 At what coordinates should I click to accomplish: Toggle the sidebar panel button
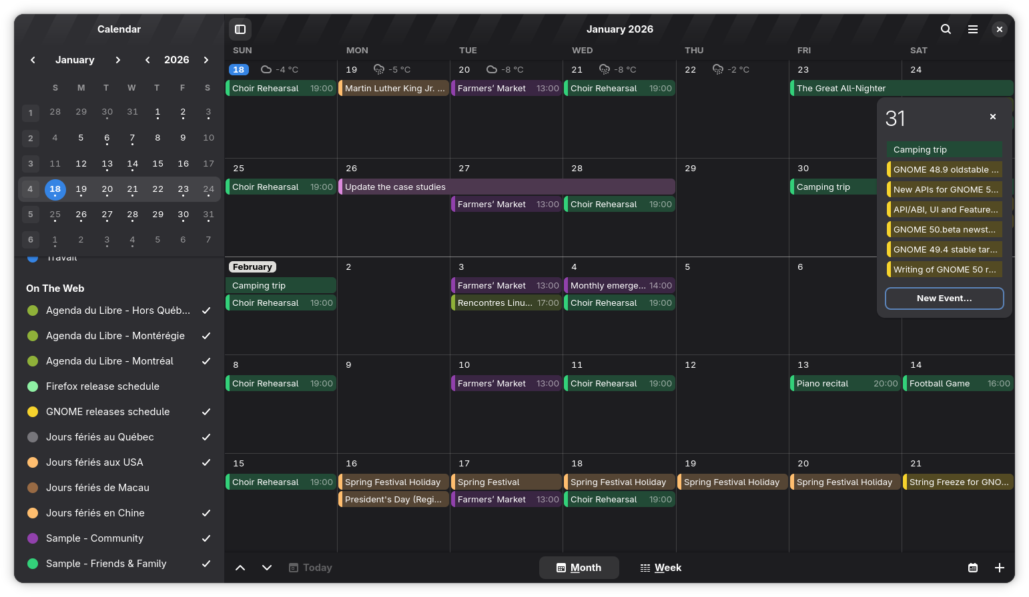click(x=240, y=29)
